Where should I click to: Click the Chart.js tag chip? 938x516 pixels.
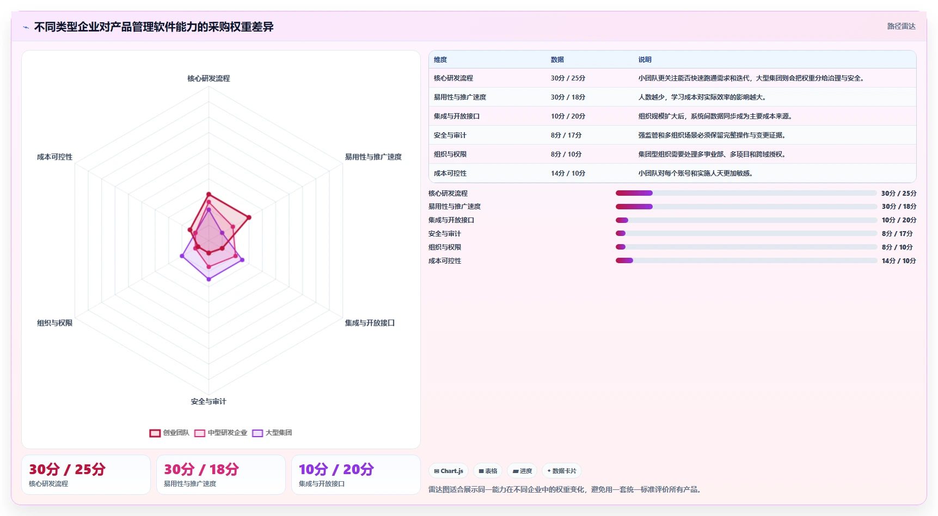449,471
